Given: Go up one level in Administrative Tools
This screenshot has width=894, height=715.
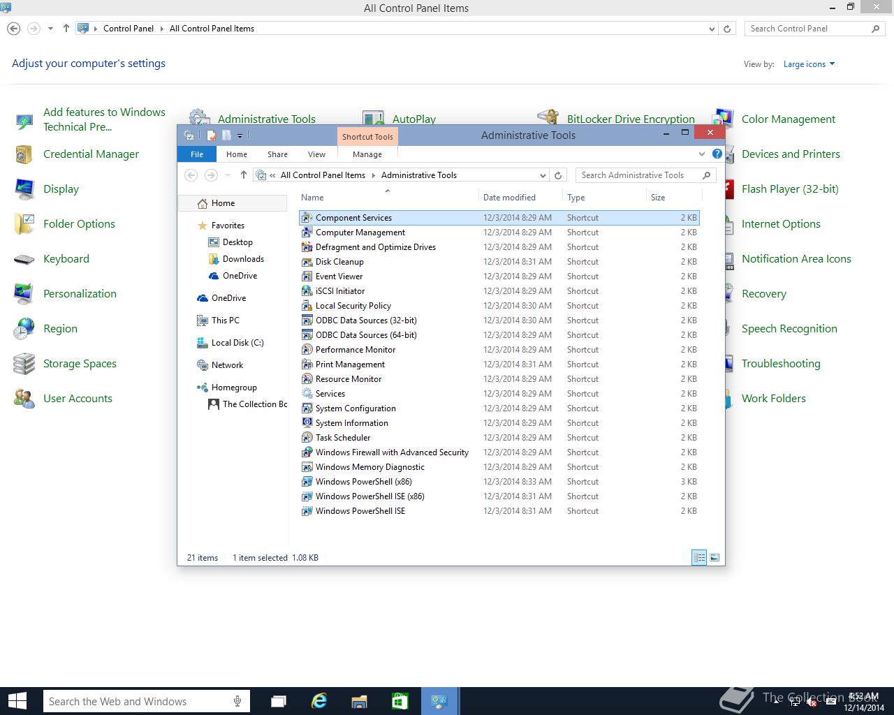Looking at the screenshot, I should (243, 175).
